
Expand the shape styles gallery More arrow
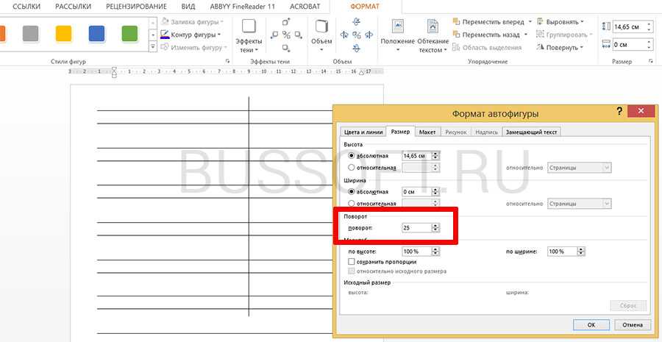coord(153,47)
